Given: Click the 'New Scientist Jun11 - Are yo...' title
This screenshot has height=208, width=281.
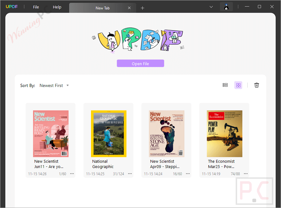Looking at the screenshot, I should click(x=49, y=164).
